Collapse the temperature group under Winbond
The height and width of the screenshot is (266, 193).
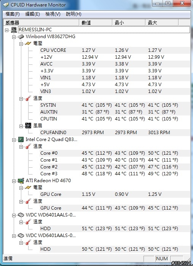[21, 99]
